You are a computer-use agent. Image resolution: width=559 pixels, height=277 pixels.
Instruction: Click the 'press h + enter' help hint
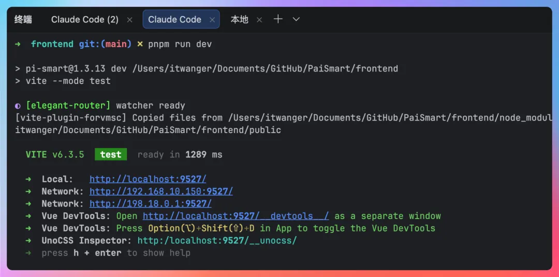point(116,253)
